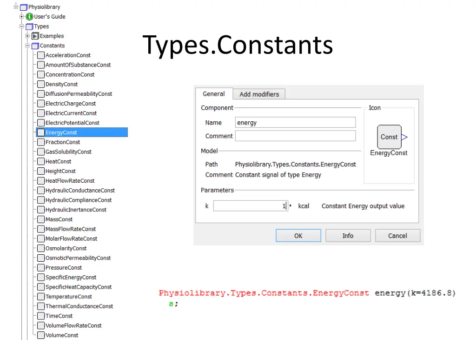The width and height of the screenshot is (476, 357).
Task: Click the Const EnergyConst icon preview
Action: point(392,137)
